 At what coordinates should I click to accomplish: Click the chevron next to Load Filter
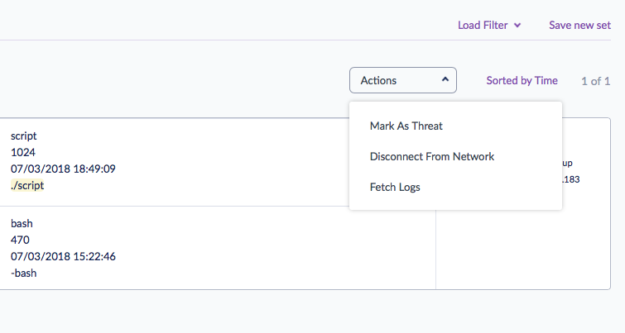point(517,26)
